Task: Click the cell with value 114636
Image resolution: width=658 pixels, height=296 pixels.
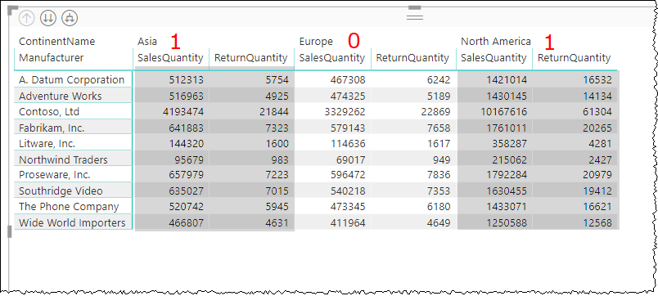Action: click(x=348, y=143)
